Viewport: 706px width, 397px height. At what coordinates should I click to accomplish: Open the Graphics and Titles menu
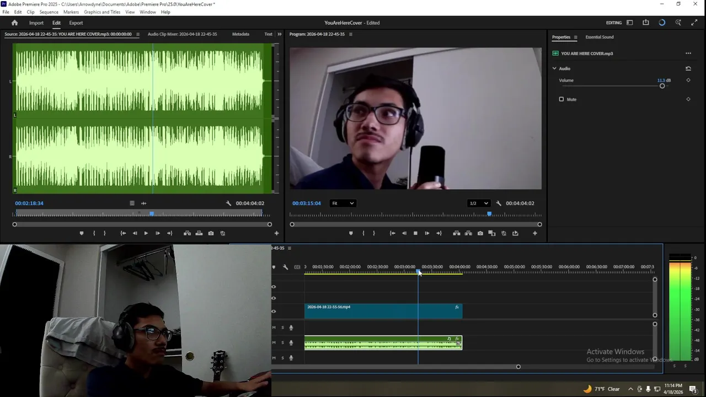102,12
